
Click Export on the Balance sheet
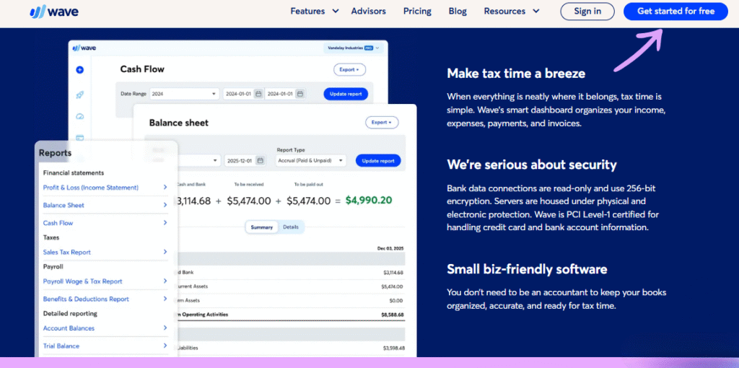tap(382, 123)
